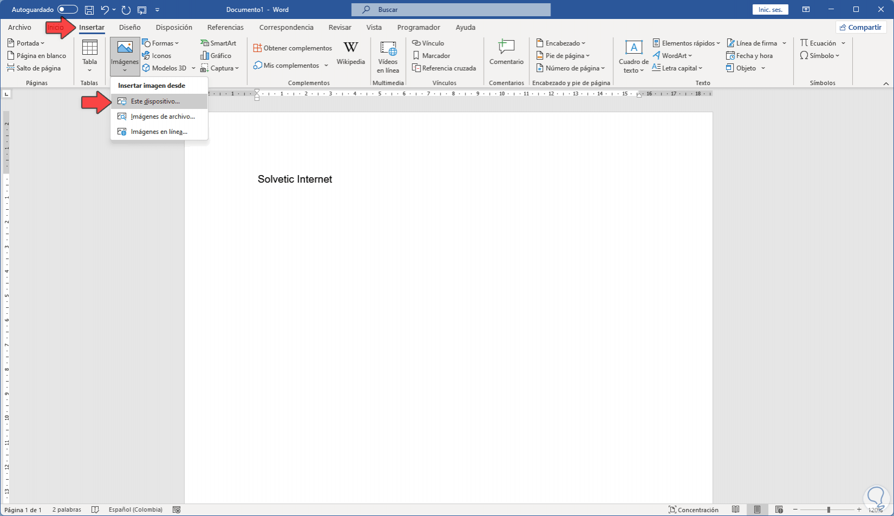Open the Archivo tab
This screenshot has height=516, width=894.
click(x=20, y=28)
